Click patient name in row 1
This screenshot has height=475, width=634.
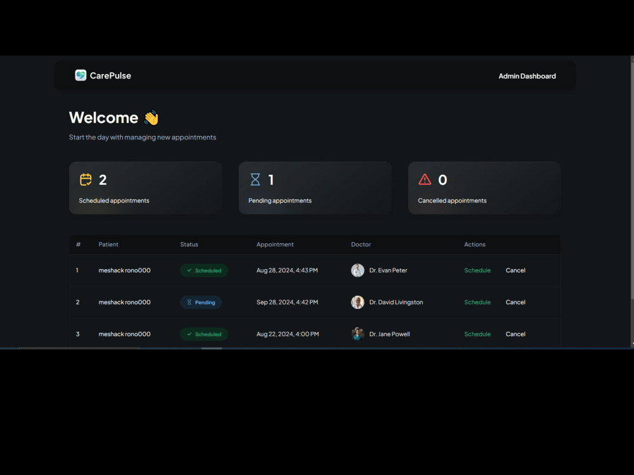click(x=124, y=270)
